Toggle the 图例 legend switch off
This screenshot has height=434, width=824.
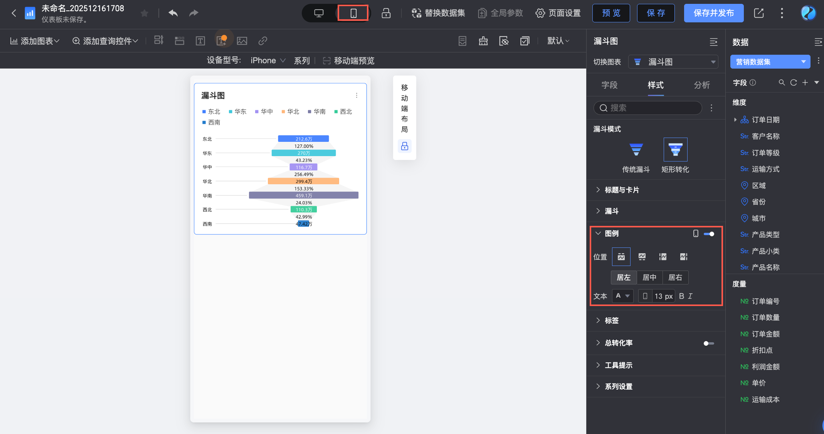point(709,234)
